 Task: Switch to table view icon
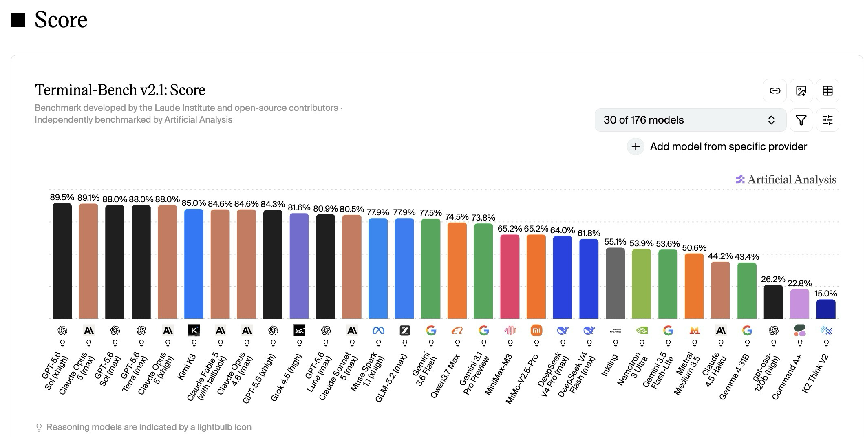(827, 90)
